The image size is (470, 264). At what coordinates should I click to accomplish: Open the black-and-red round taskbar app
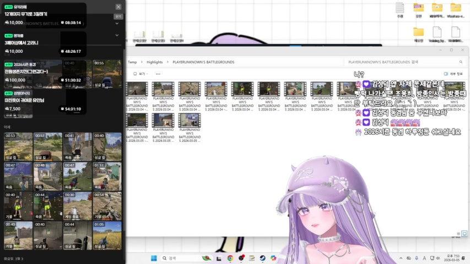point(241,258)
